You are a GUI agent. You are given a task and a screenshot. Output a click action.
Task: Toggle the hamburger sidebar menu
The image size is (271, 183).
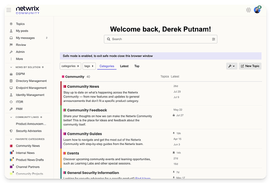pos(9,10)
